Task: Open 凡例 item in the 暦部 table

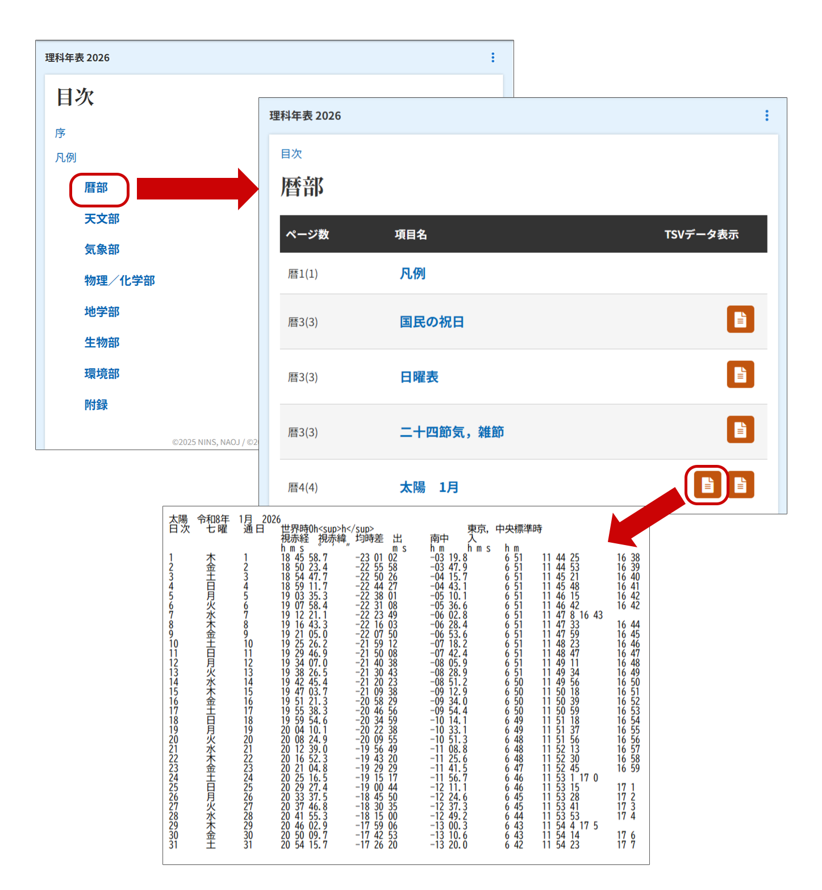Action: [413, 274]
